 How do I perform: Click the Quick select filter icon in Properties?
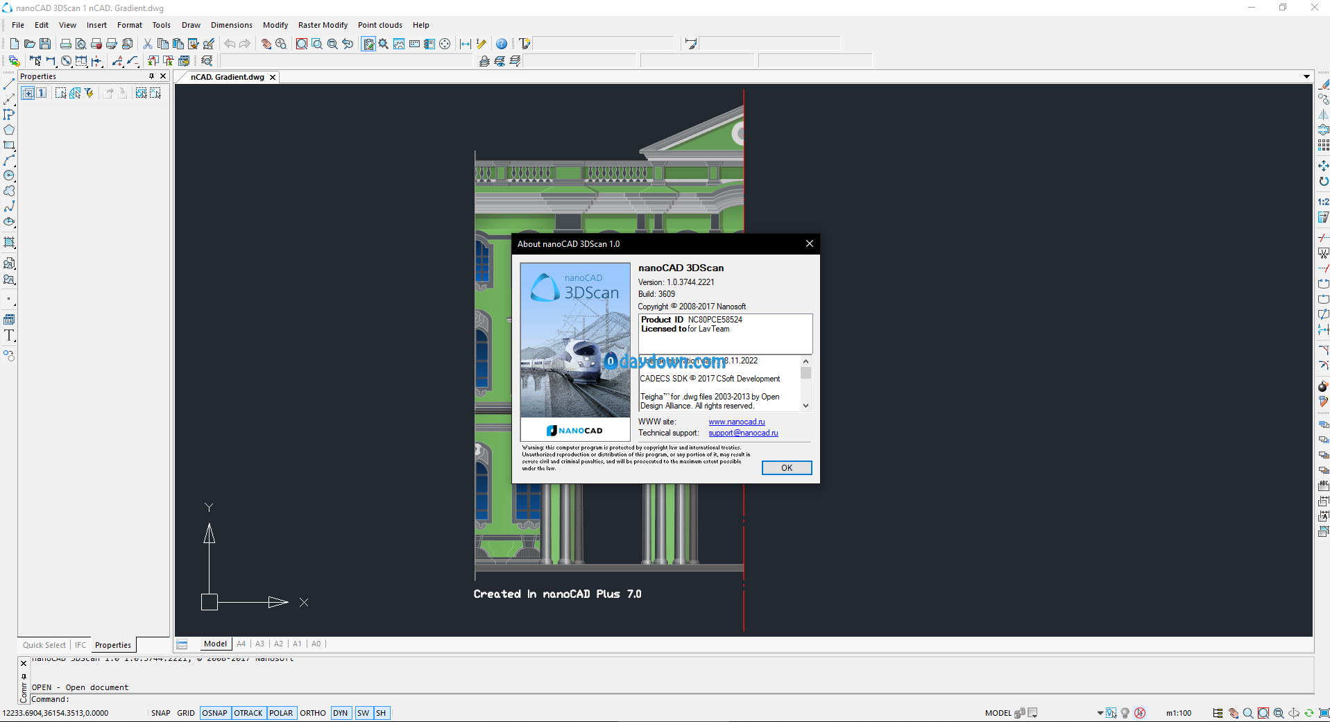[89, 93]
